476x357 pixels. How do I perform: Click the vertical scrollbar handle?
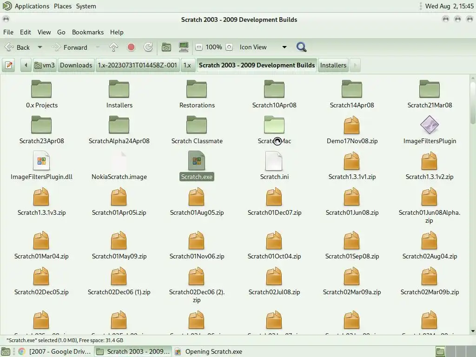pos(473,102)
